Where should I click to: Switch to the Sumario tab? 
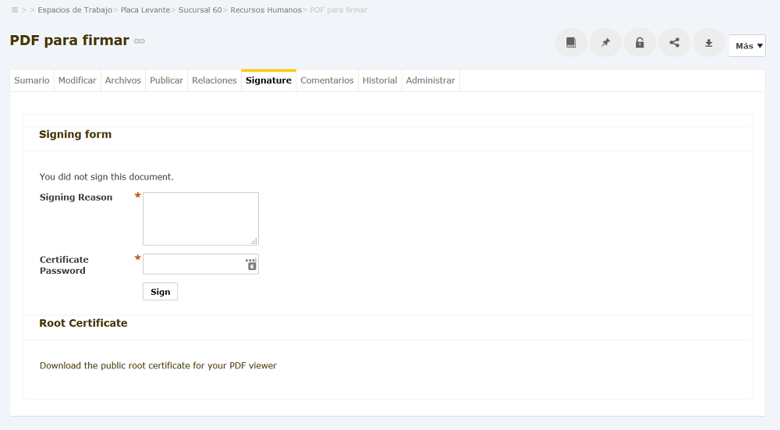coord(32,80)
